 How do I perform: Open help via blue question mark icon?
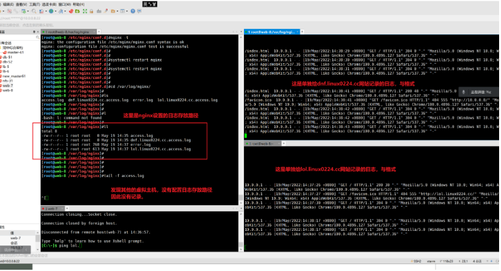[x=133, y=11]
